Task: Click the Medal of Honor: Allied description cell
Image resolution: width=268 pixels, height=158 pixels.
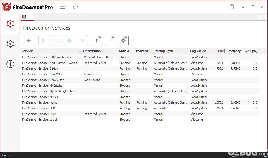Action: click(100, 57)
